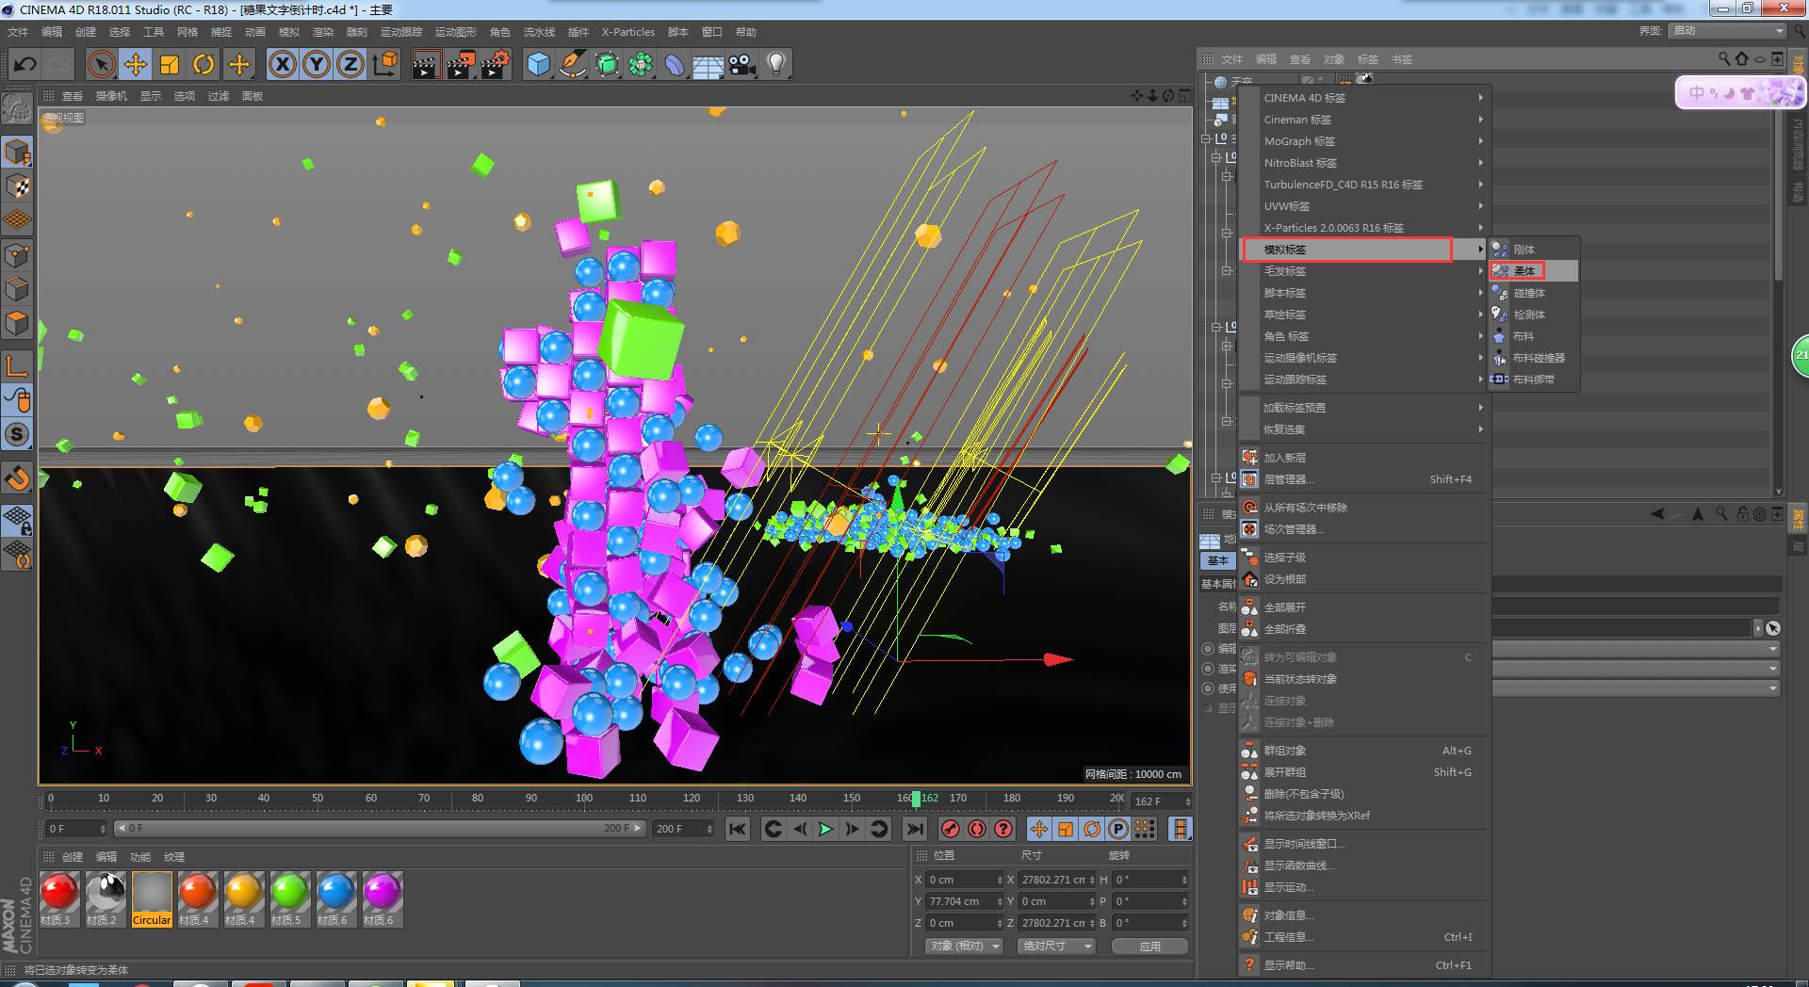This screenshot has width=1809, height=987.
Task: Open the 对象 (相对) coordinate mode dropdown
Action: click(x=963, y=946)
